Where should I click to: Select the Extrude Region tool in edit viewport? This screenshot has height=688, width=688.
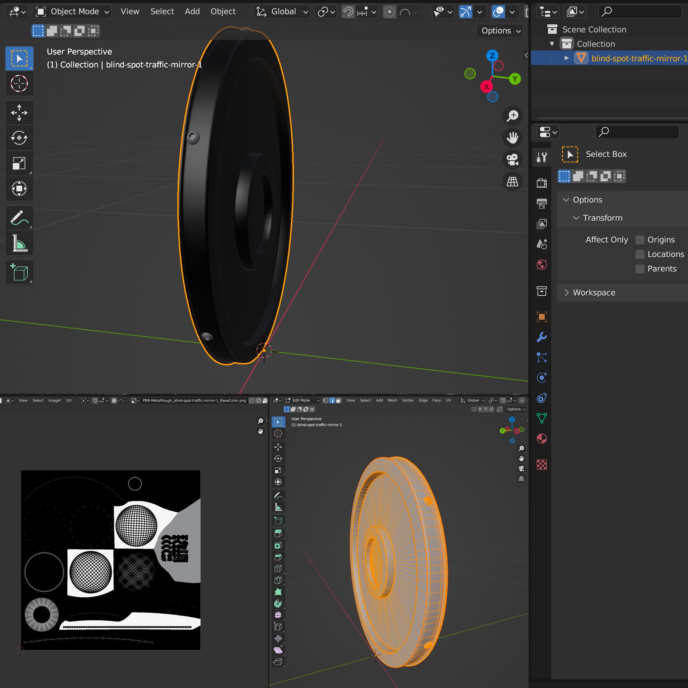[x=278, y=534]
